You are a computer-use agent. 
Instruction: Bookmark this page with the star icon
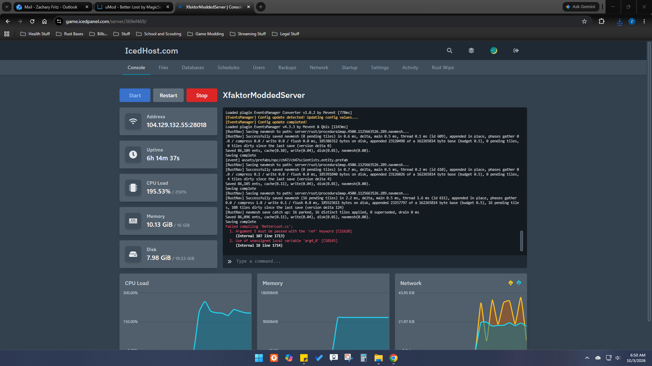point(584,21)
